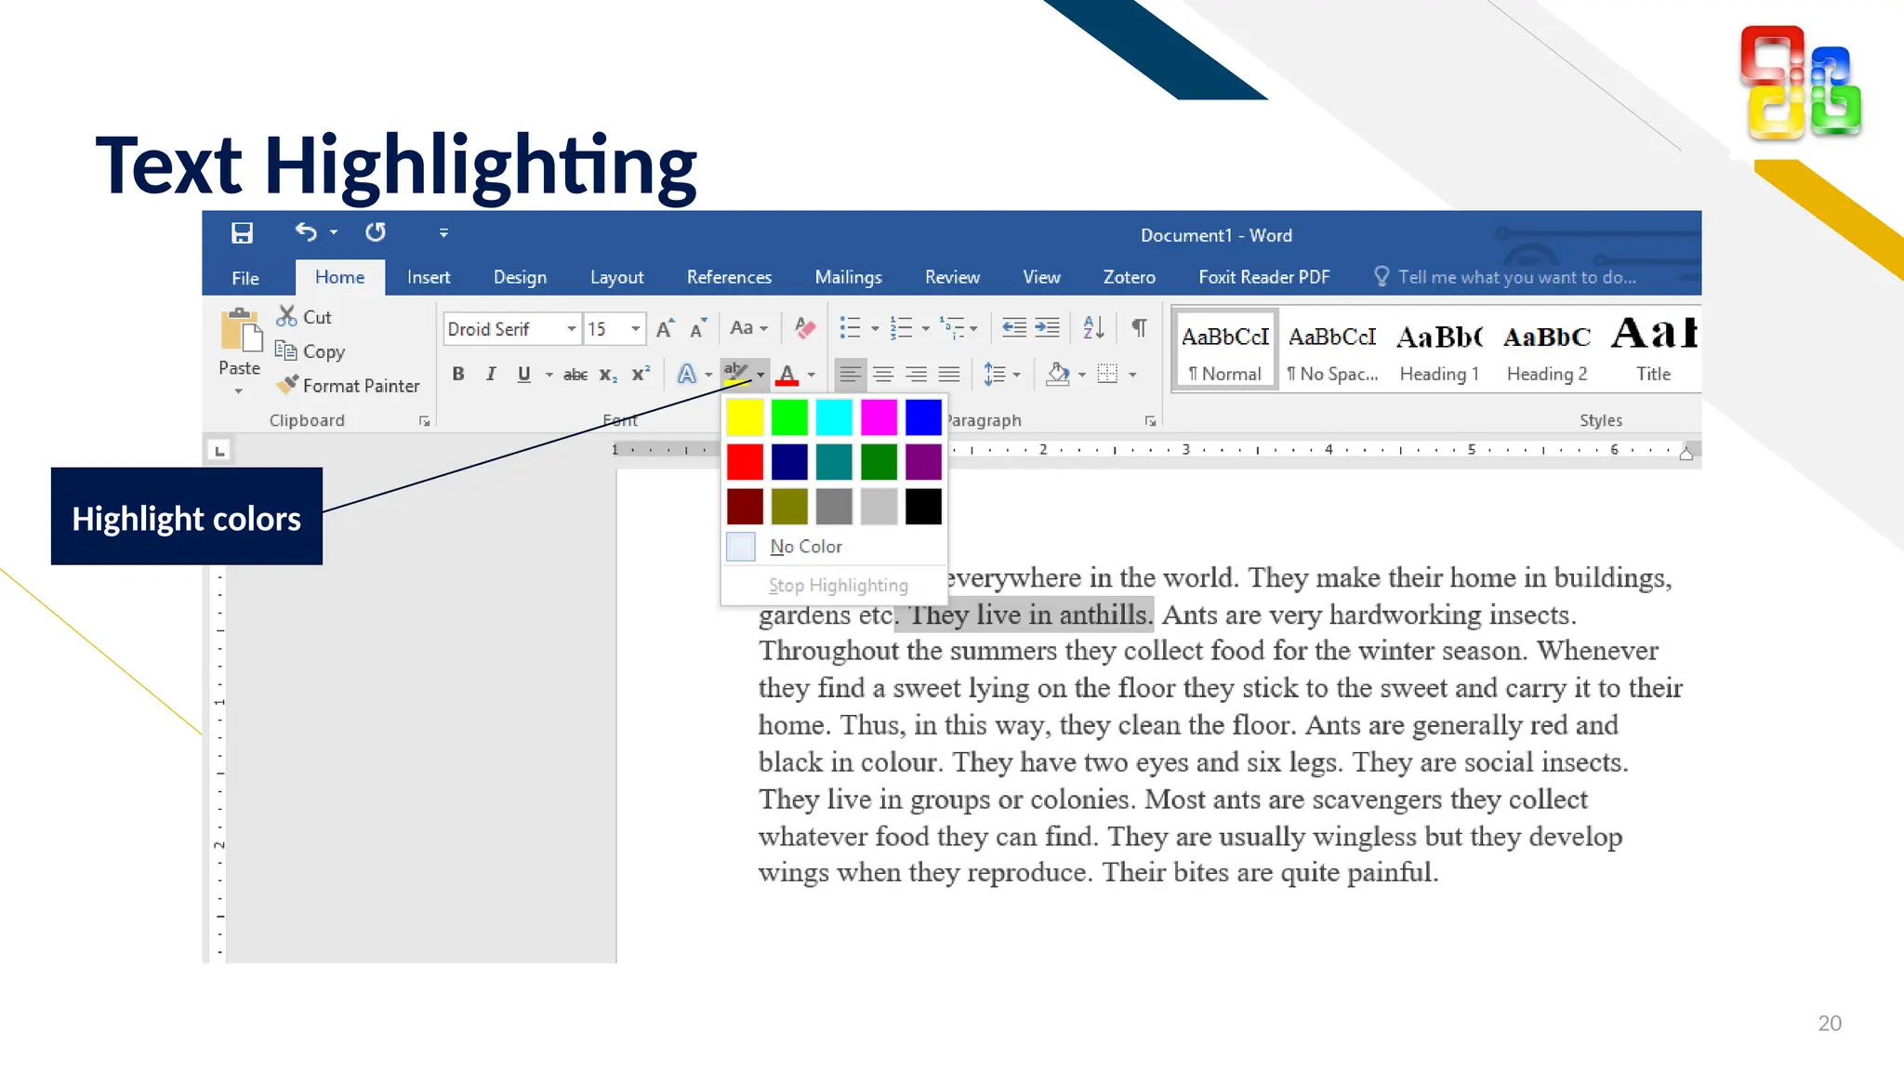
Task: Switch to the Design tab
Action: click(520, 277)
